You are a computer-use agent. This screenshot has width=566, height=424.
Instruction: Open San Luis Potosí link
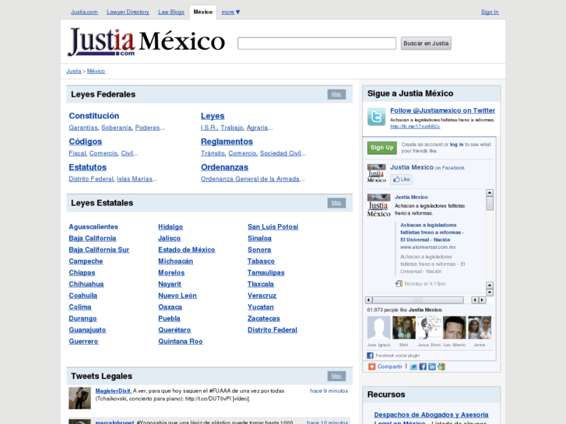pyautogui.click(x=273, y=226)
